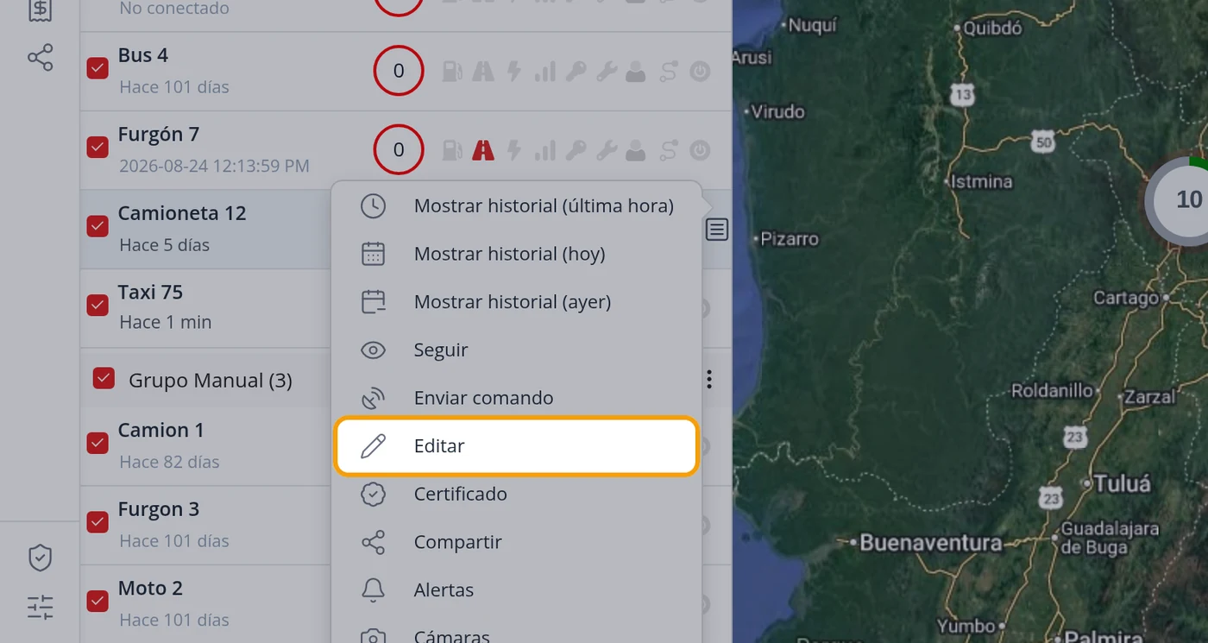This screenshot has width=1208, height=643.
Task: Click the driver person icon on Furgón 7
Action: tap(636, 150)
